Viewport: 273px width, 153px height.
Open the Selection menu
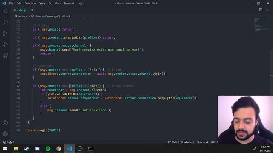[30, 3]
